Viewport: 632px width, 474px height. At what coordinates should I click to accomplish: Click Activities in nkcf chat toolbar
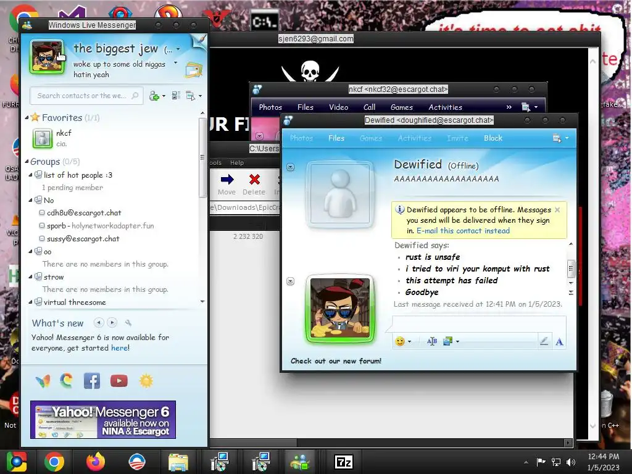[445, 107]
